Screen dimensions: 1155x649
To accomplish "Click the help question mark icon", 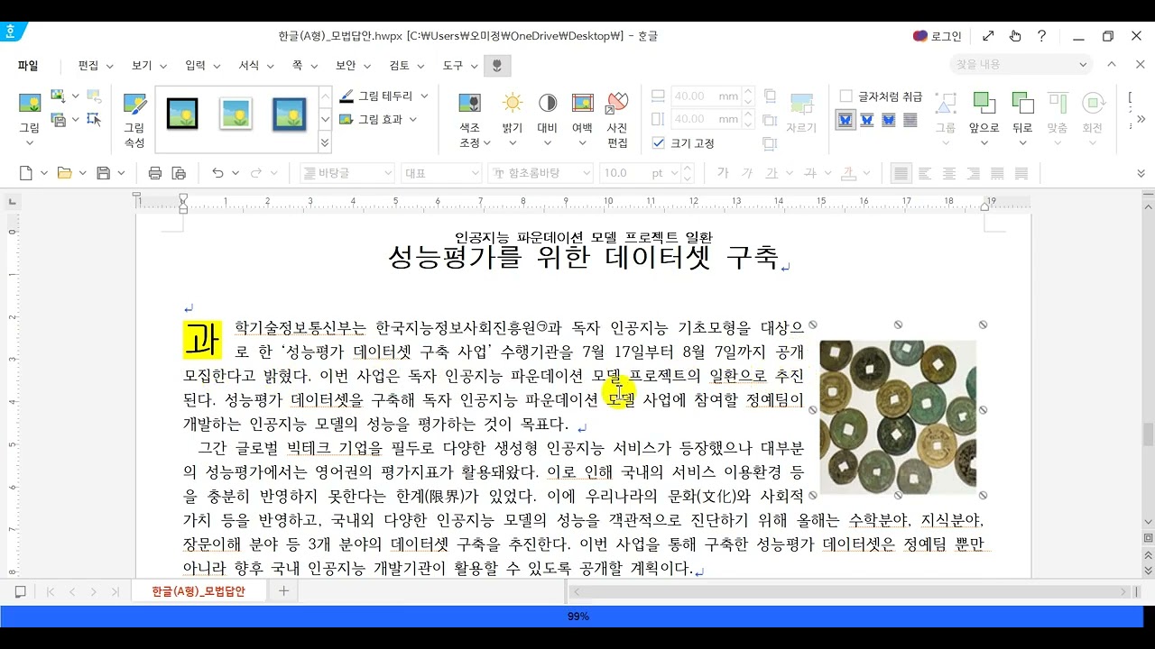I will coord(1041,36).
